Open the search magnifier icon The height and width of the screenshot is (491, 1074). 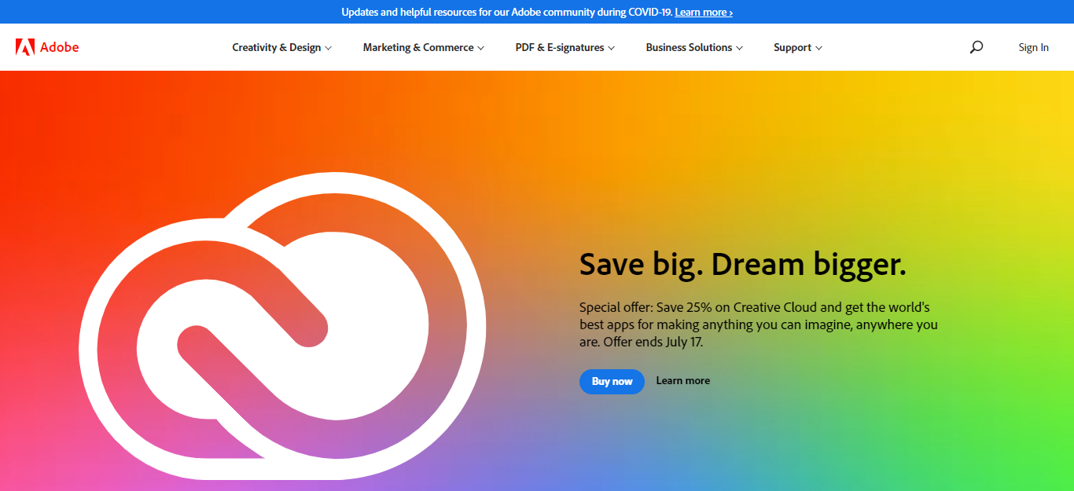pos(977,47)
